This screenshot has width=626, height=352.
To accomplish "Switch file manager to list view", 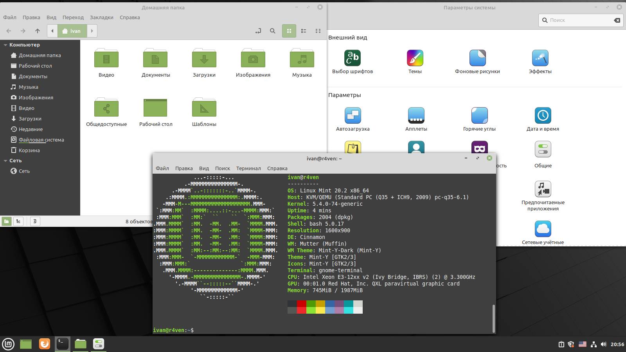I will (304, 31).
